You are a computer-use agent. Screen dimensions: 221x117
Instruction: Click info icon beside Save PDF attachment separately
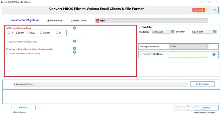click(x=74, y=41)
